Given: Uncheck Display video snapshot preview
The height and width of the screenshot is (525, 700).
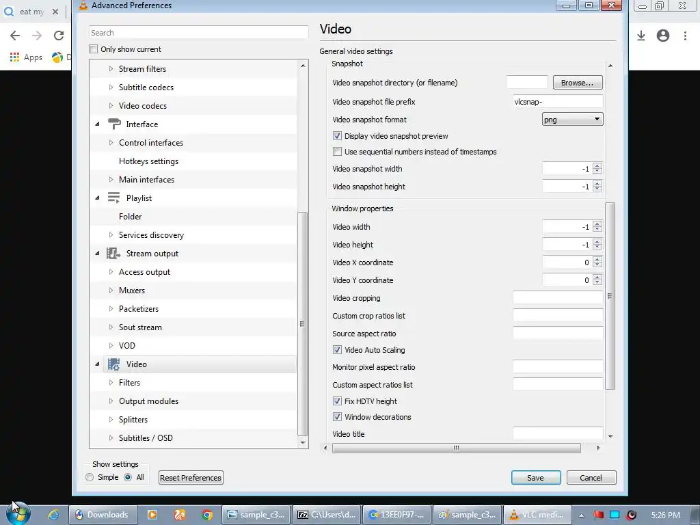Looking at the screenshot, I should click(x=337, y=136).
